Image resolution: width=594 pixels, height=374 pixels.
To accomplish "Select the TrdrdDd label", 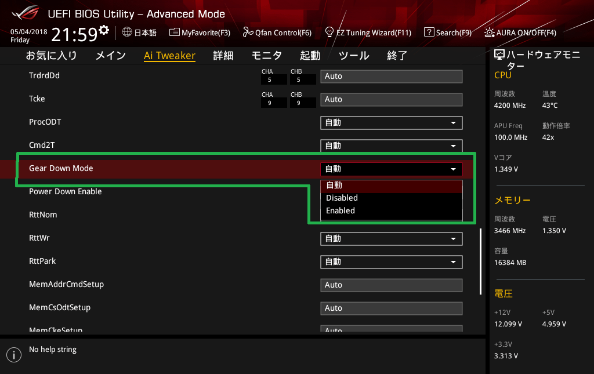I will [x=44, y=76].
